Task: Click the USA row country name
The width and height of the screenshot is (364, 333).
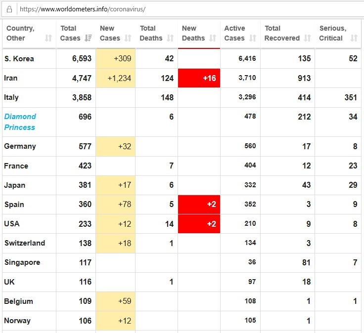Action: coord(12,224)
